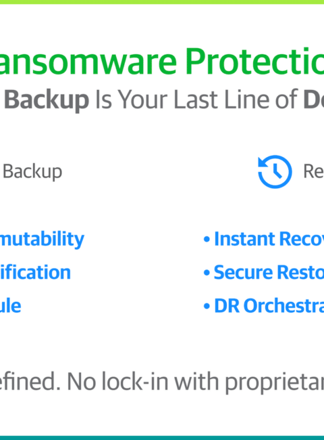
Task: Select the bold "Backup" word in the subtitle
Action: click(x=47, y=100)
